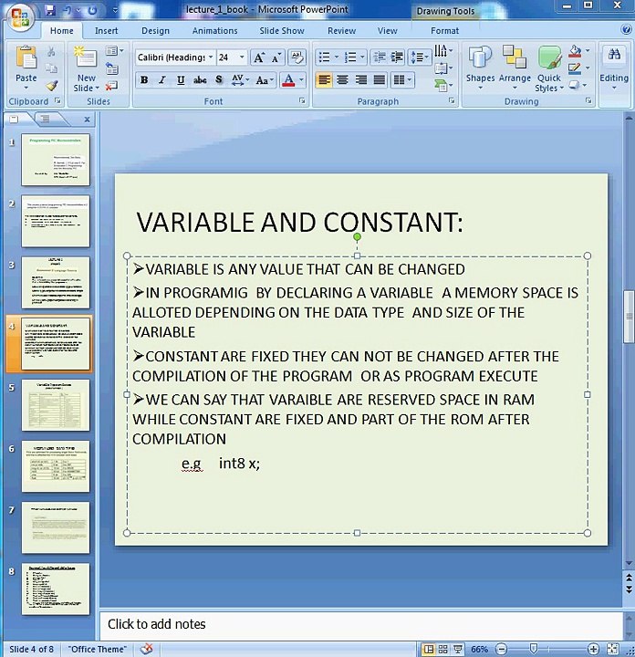This screenshot has height=657, width=635.
Task: Decrease list indent level
Action: [x=379, y=57]
